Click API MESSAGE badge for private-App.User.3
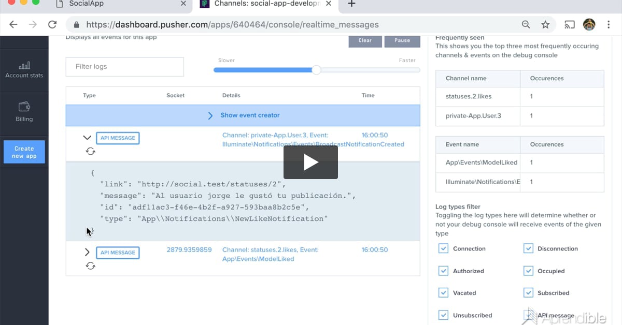The width and height of the screenshot is (622, 325). click(118, 138)
